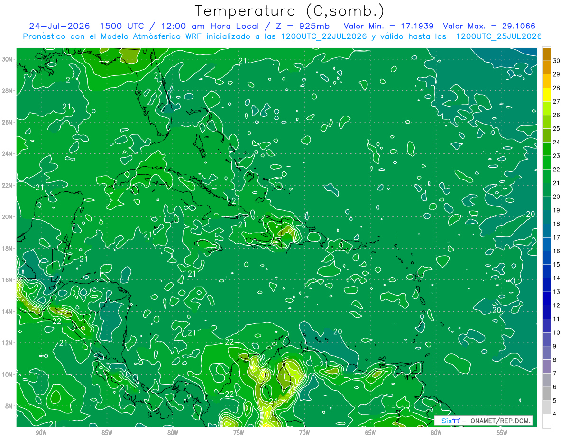Click the "12N" latitude label

pyautogui.click(x=7, y=343)
